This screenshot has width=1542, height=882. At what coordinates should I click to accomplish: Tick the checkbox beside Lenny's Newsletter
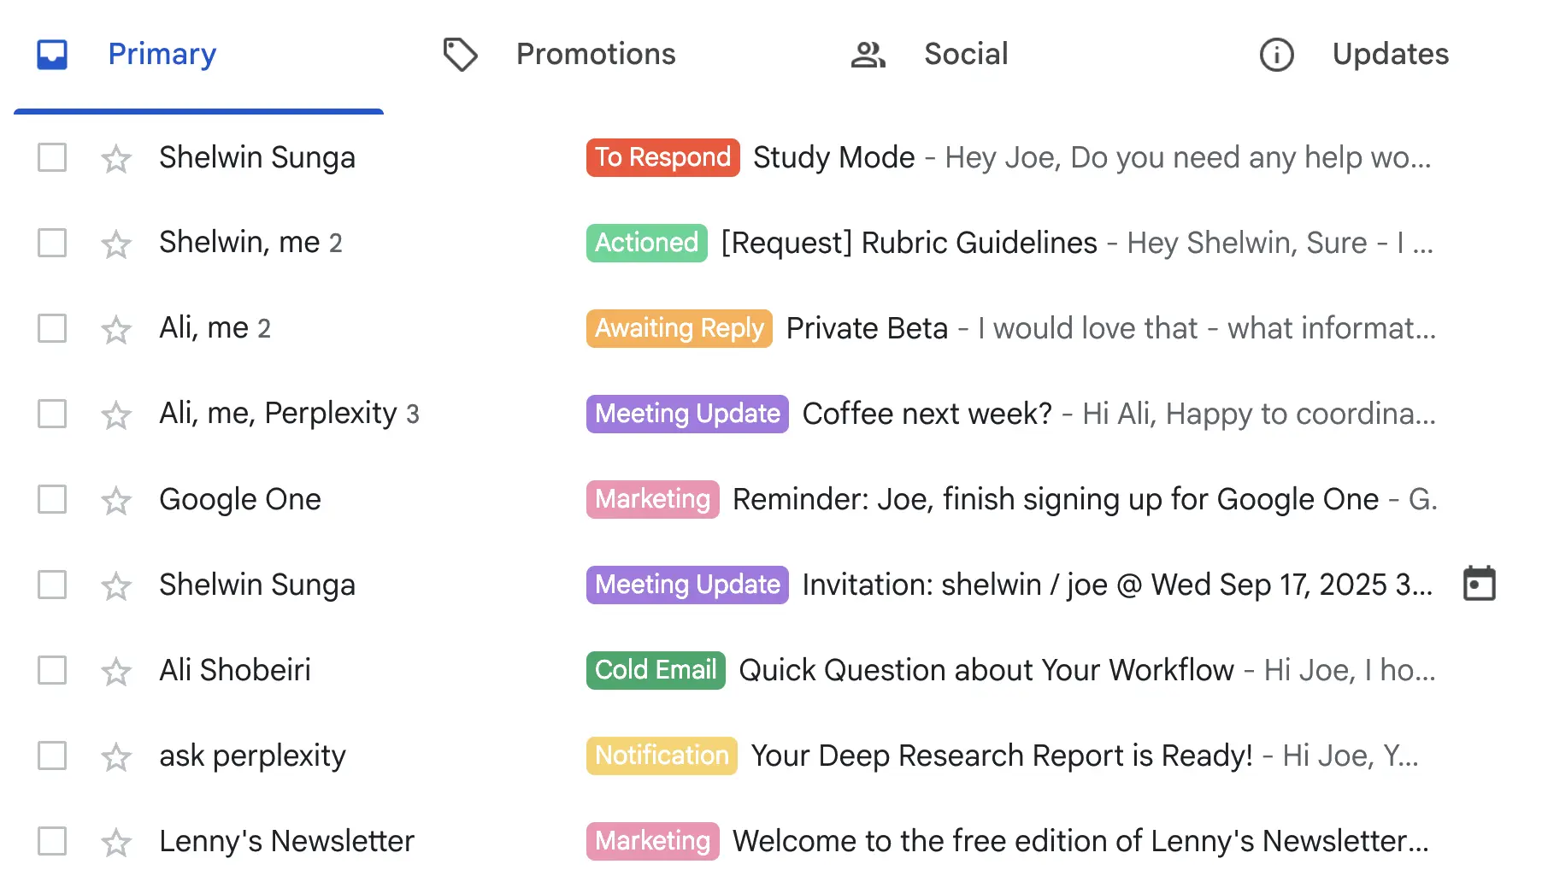(52, 841)
